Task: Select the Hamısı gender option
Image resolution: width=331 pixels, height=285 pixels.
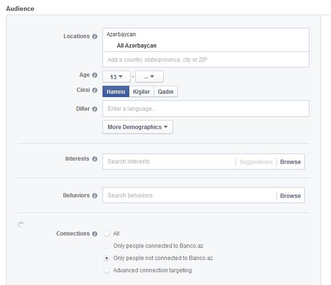Action: click(x=116, y=91)
